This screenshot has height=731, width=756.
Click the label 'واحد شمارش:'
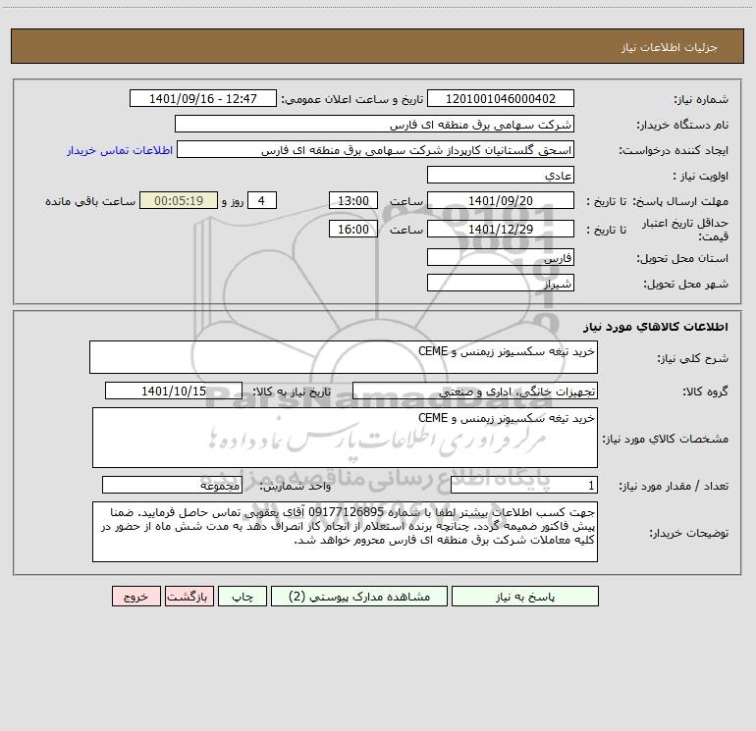click(296, 487)
